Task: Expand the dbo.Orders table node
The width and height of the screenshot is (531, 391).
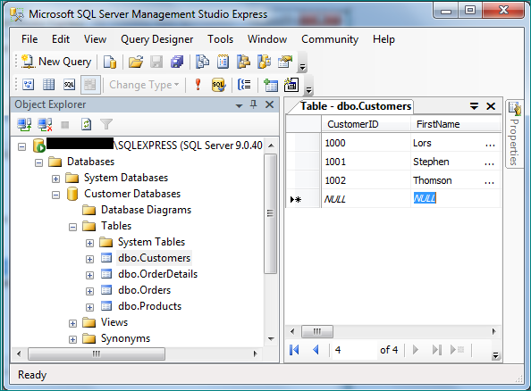Action: [x=89, y=291]
